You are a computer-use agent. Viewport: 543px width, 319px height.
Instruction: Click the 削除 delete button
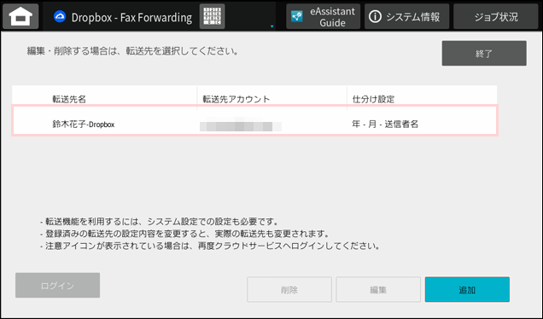[289, 289]
